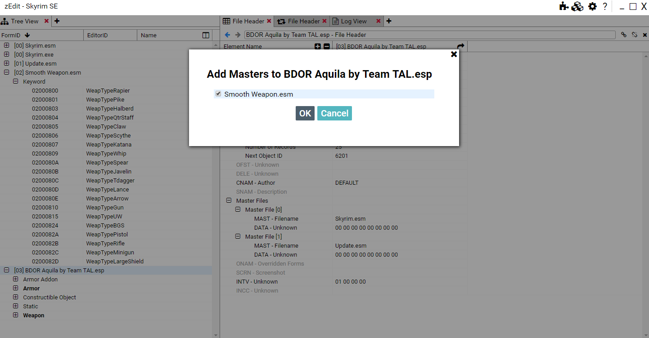Sort by the FormID column header
Viewport: 649px width, 338px height.
tap(42, 35)
